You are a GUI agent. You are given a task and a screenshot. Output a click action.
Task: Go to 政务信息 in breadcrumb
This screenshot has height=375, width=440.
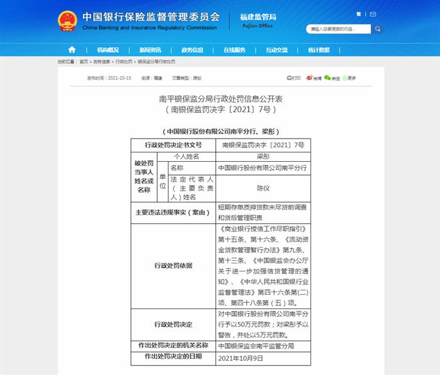(x=102, y=61)
